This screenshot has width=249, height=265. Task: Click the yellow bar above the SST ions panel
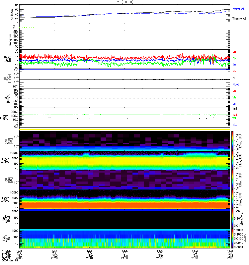pyautogui.click(x=124, y=130)
